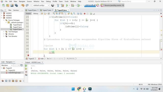The image size is (163, 92).
Task: Open the Run Project dropdown arrow
Action: 69,5
